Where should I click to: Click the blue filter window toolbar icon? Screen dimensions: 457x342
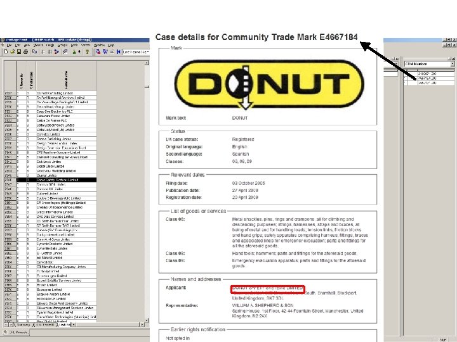pos(105,52)
